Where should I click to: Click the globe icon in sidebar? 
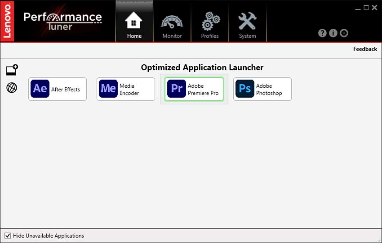(x=12, y=88)
